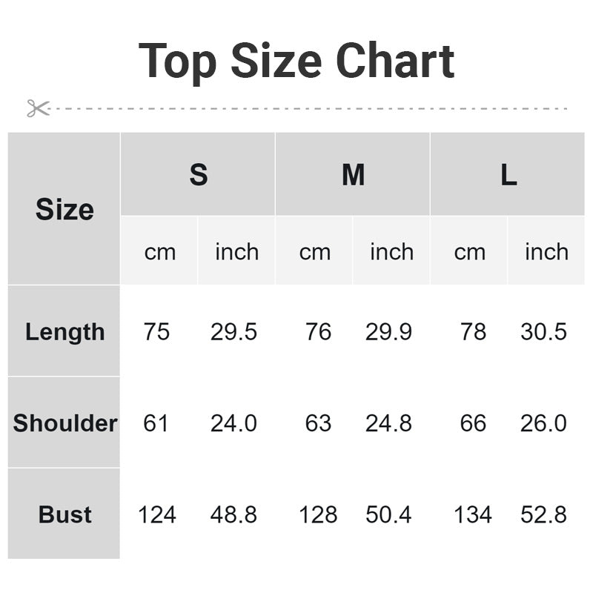Click the scissors icon below the title
The width and height of the screenshot is (593, 593).
point(39,108)
